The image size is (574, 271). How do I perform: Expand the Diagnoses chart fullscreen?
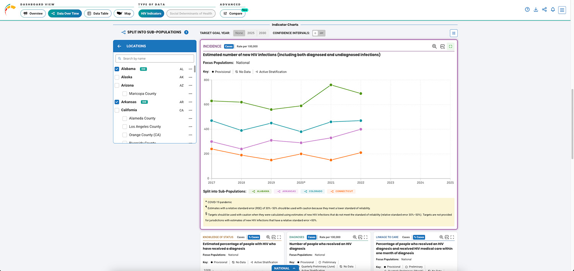[366, 237]
